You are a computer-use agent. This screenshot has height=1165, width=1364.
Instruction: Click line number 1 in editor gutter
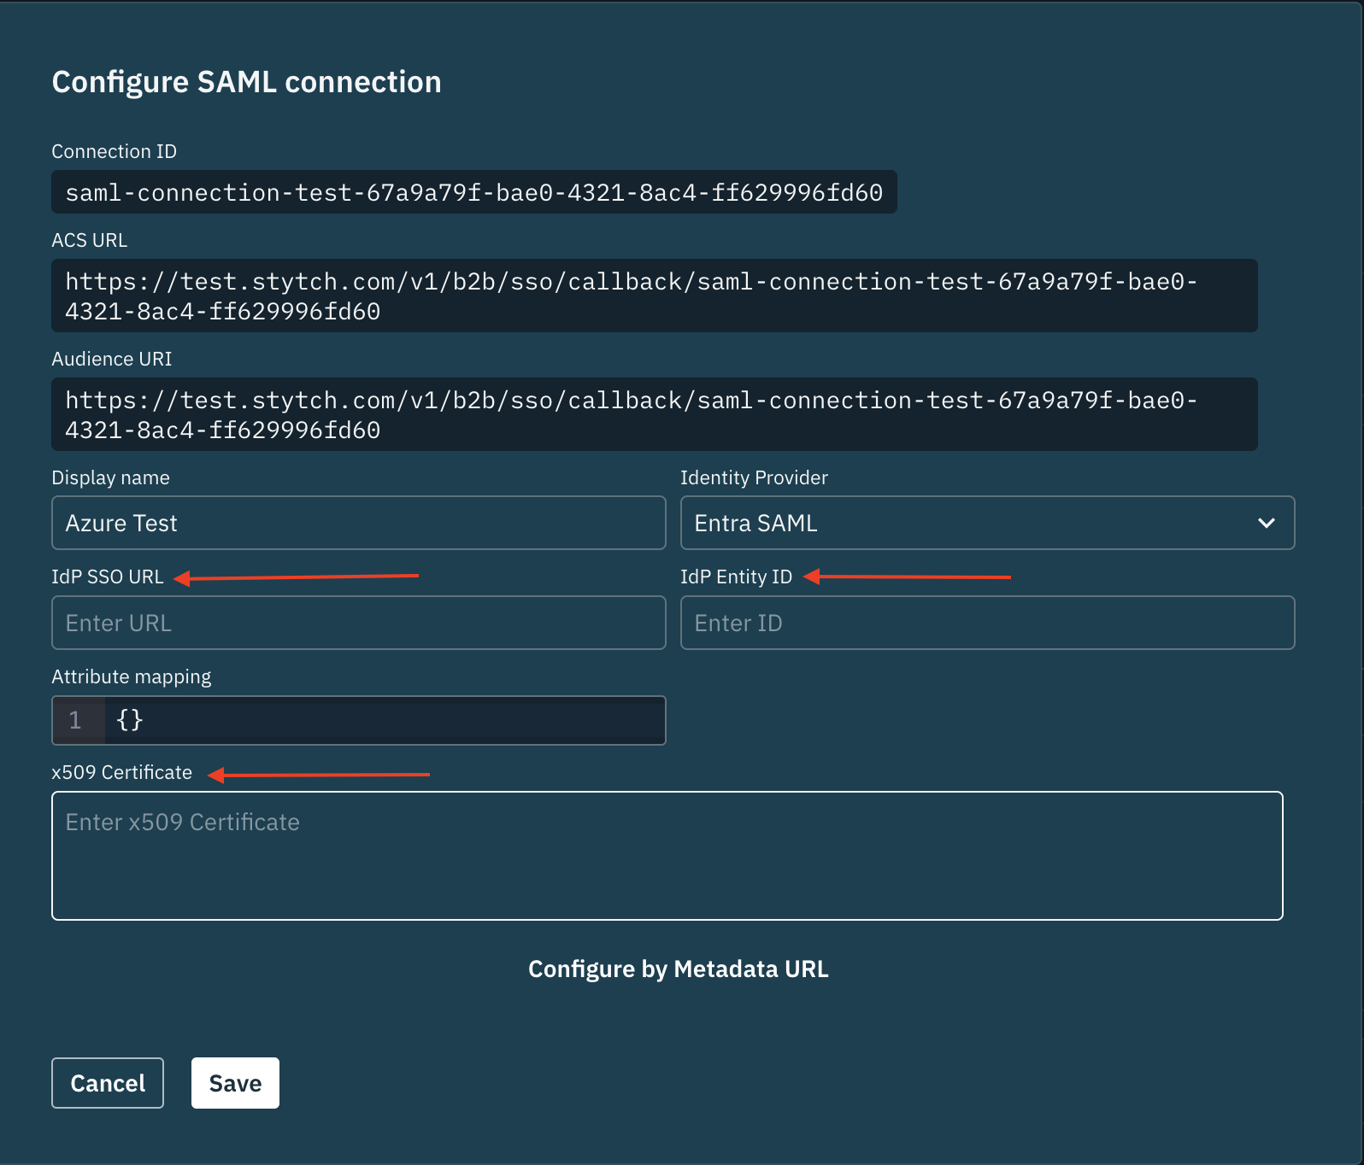coord(76,720)
